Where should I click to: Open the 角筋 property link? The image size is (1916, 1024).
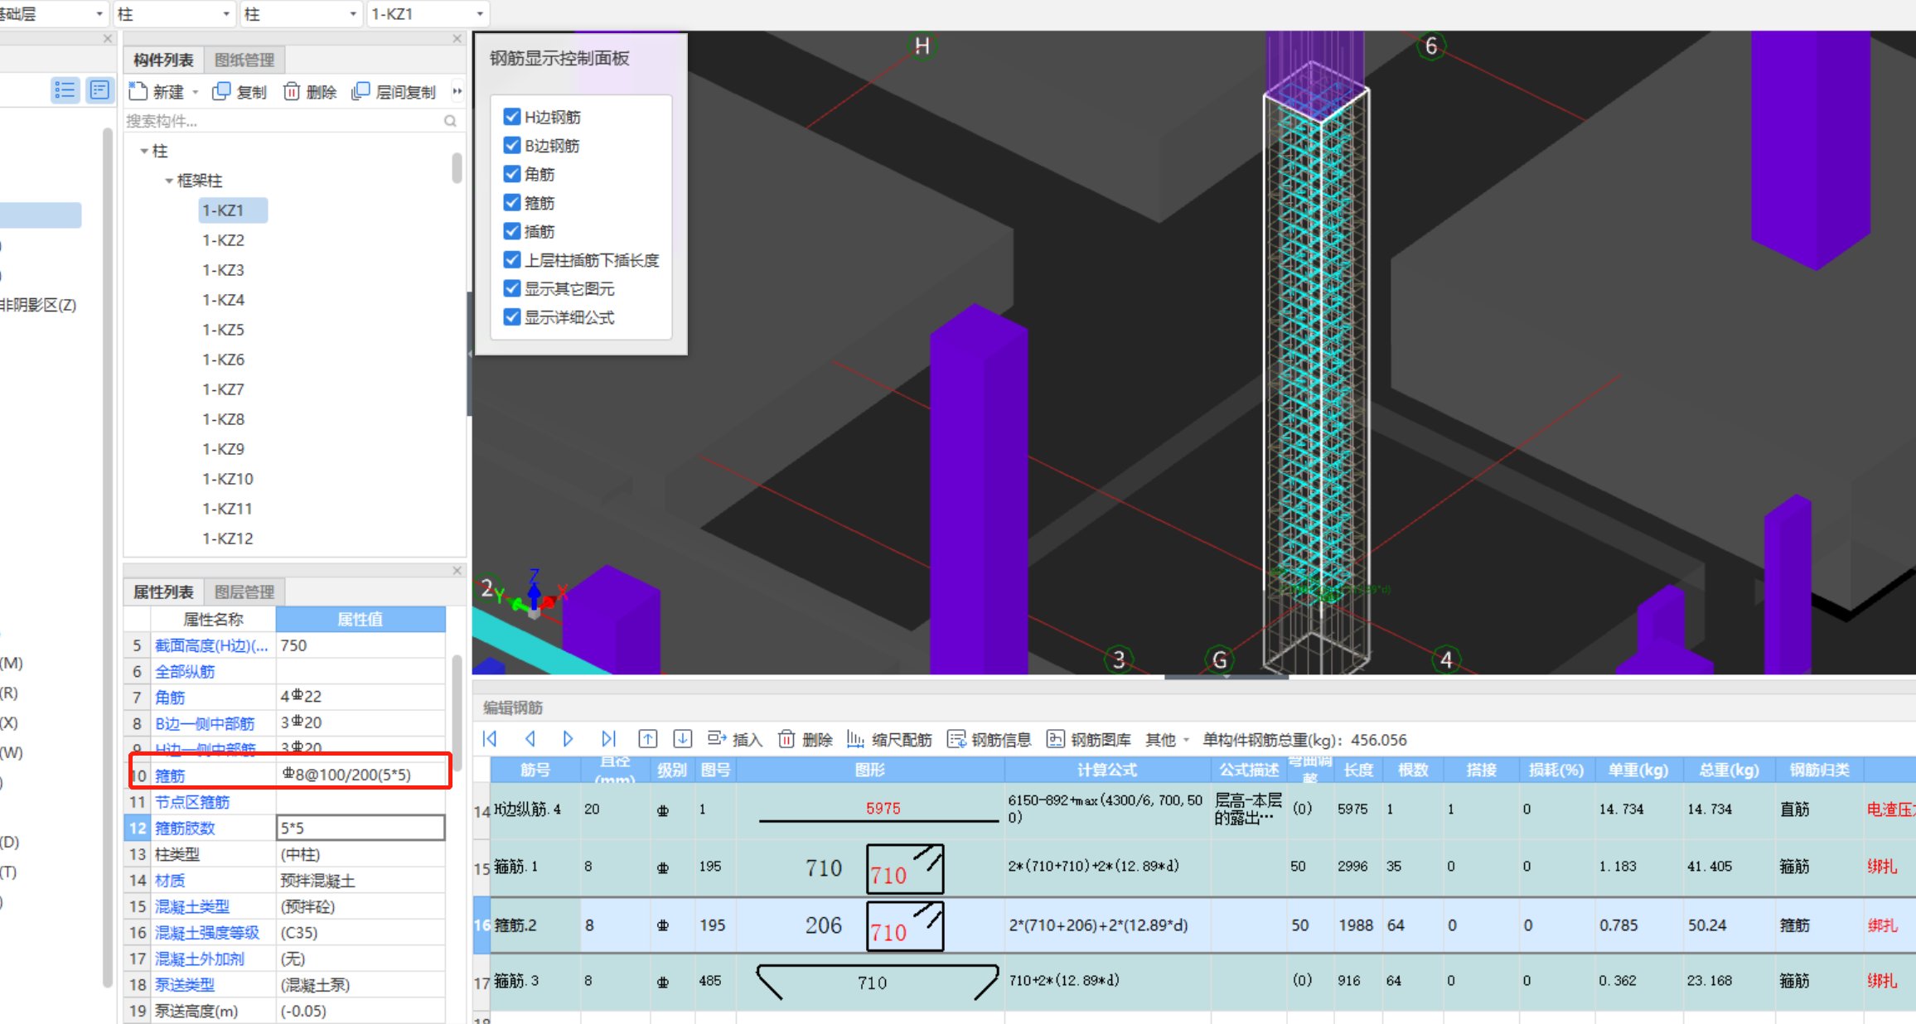tap(170, 698)
